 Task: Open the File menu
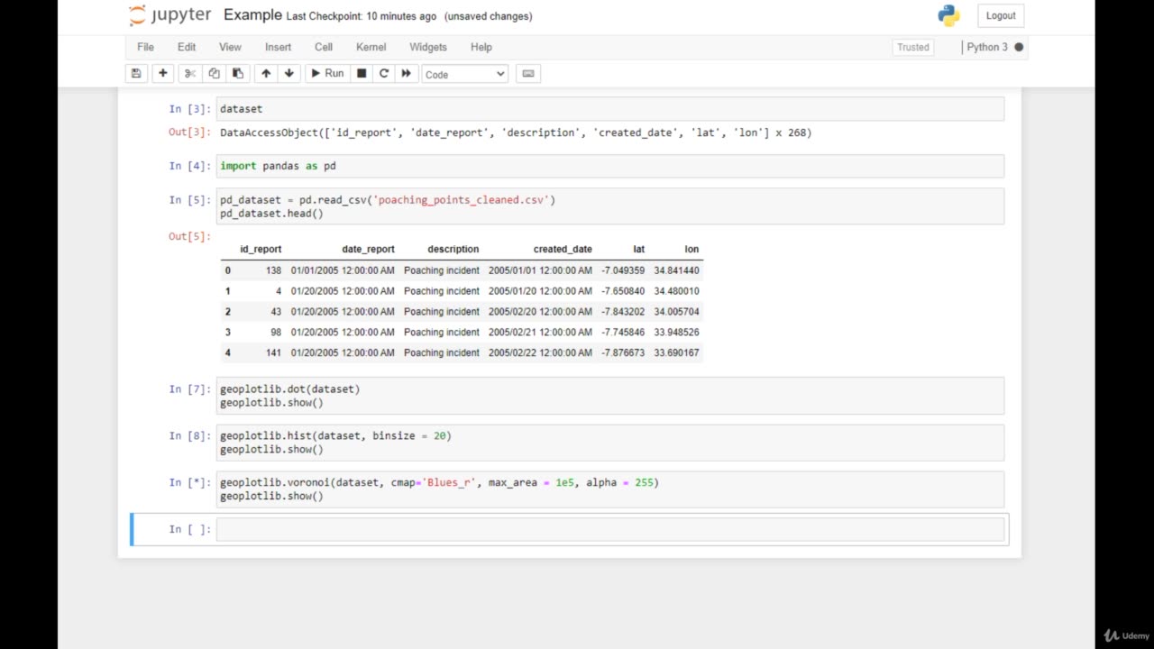(145, 47)
